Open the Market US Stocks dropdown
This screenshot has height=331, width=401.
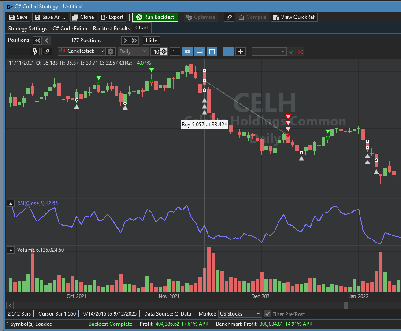tap(240, 314)
